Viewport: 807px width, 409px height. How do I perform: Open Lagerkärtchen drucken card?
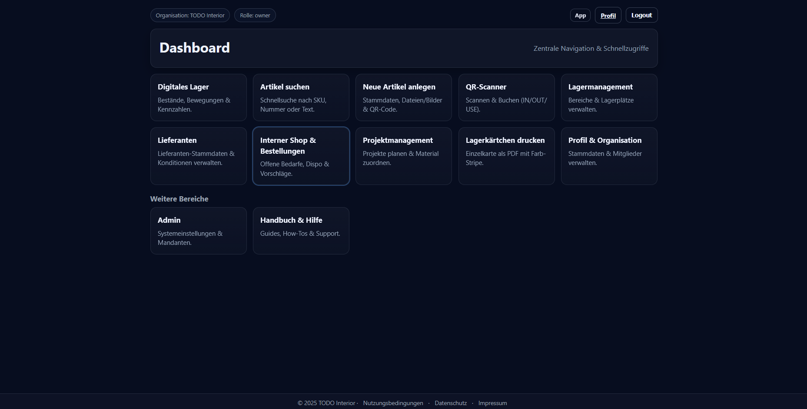506,156
